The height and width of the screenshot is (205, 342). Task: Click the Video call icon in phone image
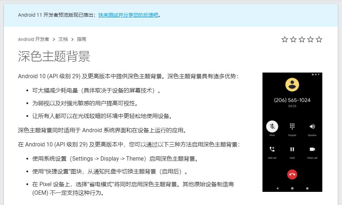click(x=312, y=149)
